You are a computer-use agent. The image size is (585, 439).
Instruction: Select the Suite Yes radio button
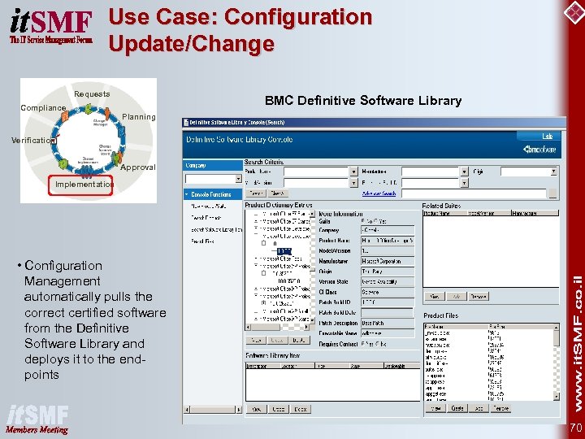pos(376,221)
